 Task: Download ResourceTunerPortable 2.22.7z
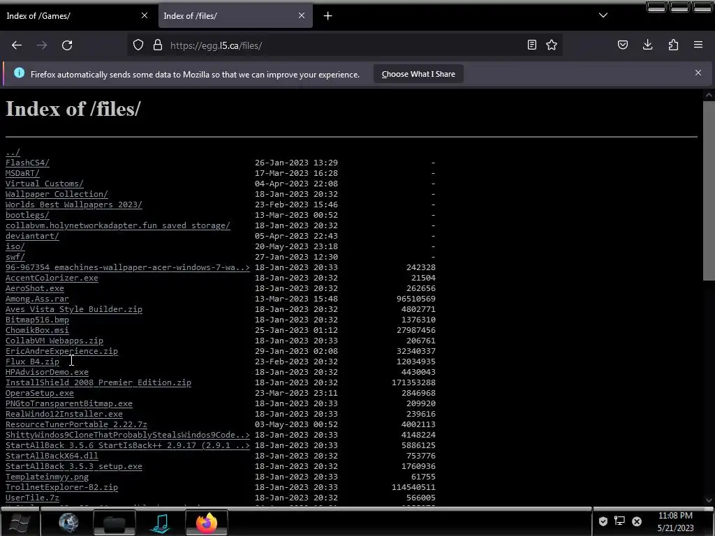coord(76,425)
